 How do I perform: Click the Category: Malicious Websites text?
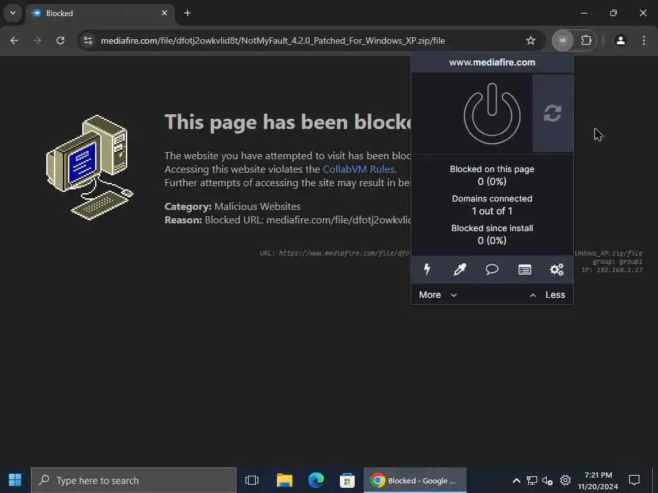point(233,206)
